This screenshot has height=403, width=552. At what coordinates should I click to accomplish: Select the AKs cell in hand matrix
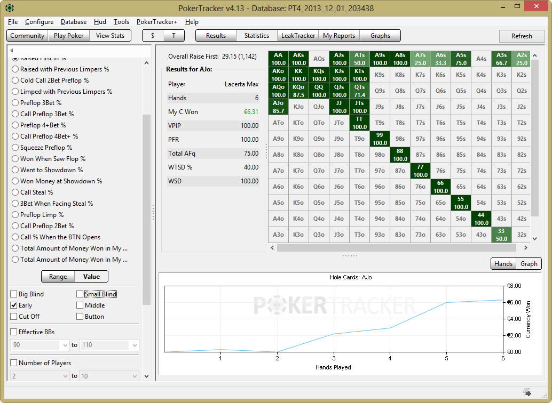pos(298,59)
